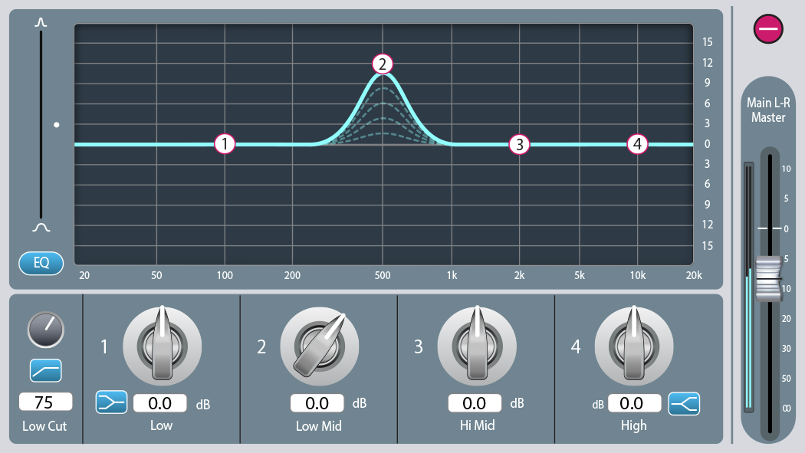Image resolution: width=805 pixels, height=453 pixels.
Task: Toggle the Low band shelving button
Action: click(111, 402)
